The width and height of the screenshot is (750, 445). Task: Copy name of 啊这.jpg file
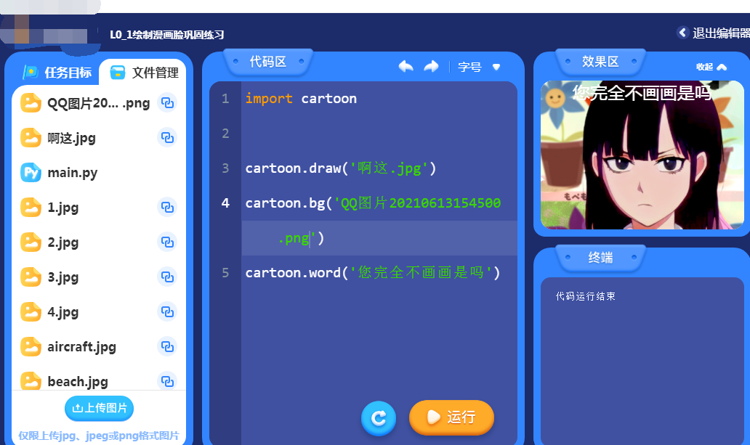pyautogui.click(x=167, y=138)
